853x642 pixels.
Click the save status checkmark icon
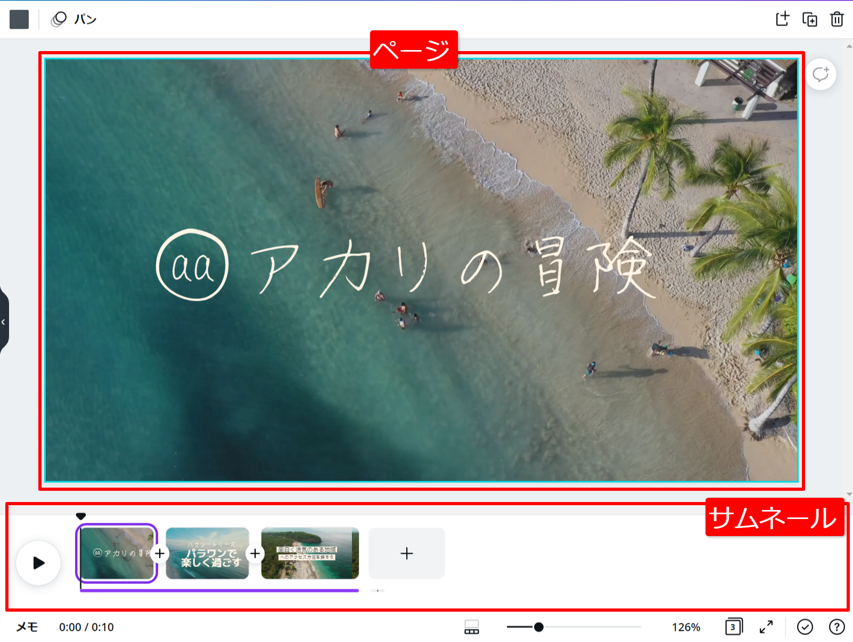click(x=805, y=627)
